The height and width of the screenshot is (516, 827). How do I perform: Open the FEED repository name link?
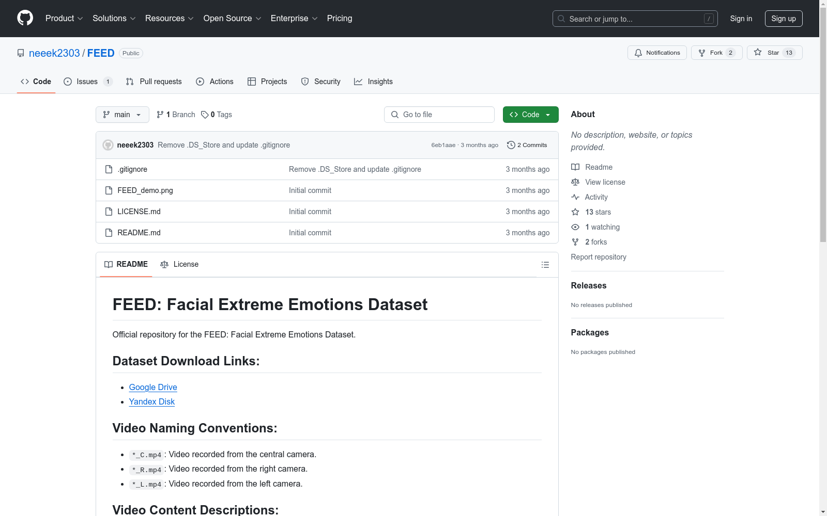tap(101, 53)
